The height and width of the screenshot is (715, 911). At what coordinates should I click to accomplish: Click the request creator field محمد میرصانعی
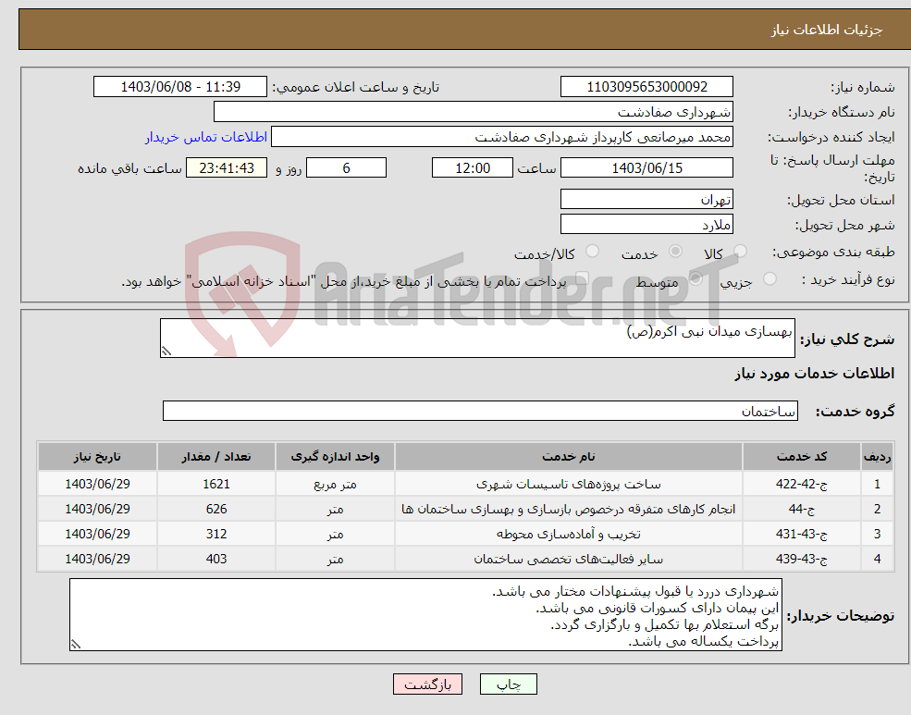click(x=502, y=137)
